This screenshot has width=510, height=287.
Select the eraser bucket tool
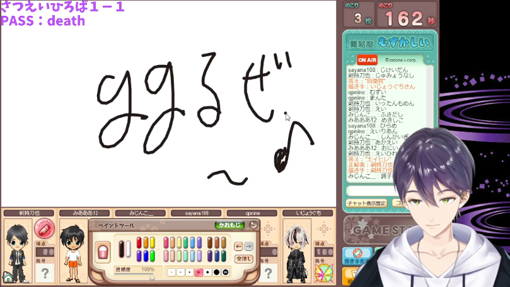pos(103,252)
